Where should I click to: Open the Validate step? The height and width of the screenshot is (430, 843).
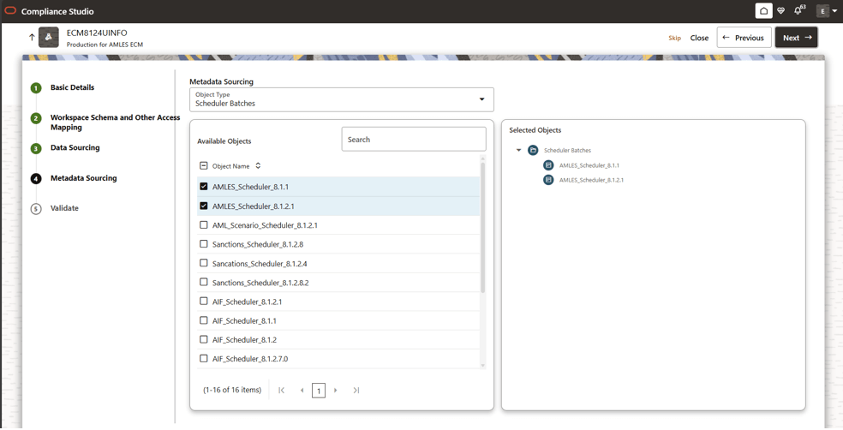[x=64, y=208]
